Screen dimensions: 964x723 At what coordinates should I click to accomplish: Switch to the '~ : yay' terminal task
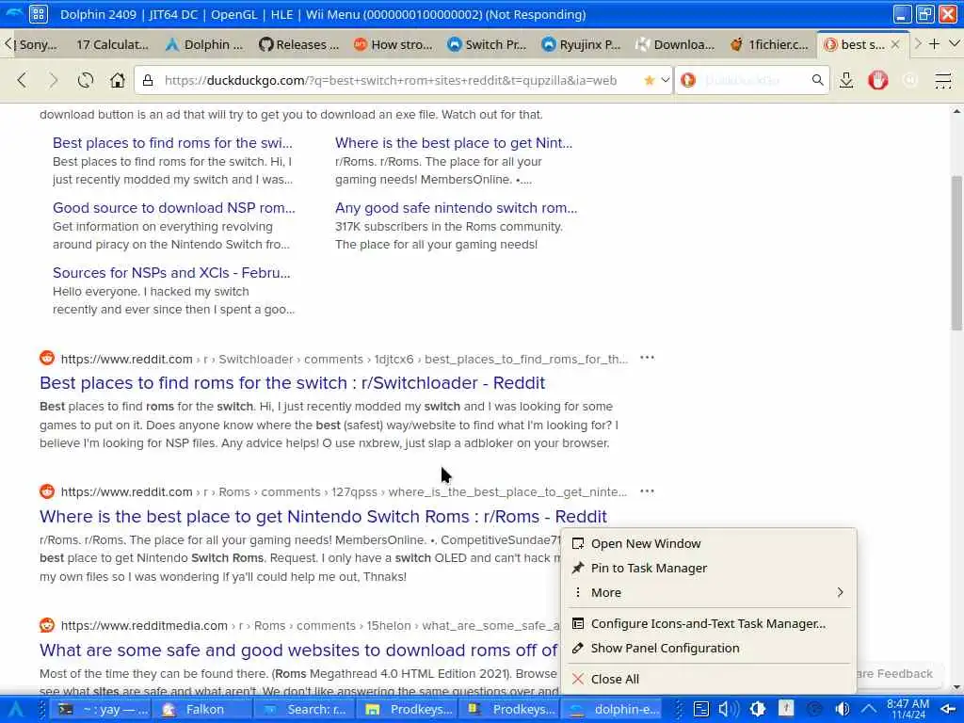pos(101,710)
